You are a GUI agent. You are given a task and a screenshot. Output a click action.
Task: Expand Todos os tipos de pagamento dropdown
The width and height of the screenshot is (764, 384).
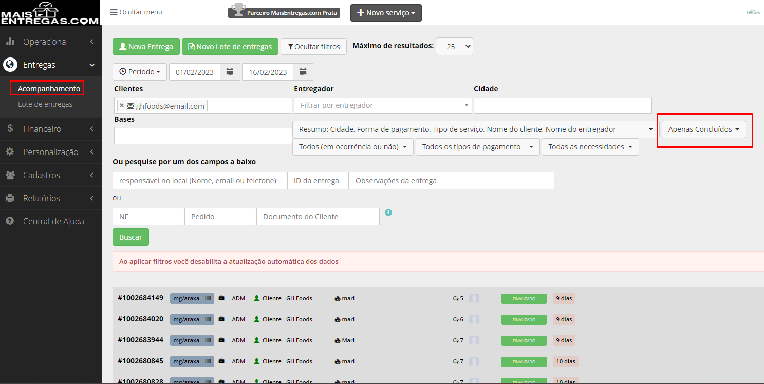(x=478, y=147)
